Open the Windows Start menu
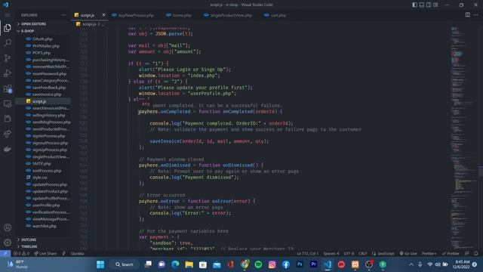483x272 pixels. pyautogui.click(x=100, y=264)
